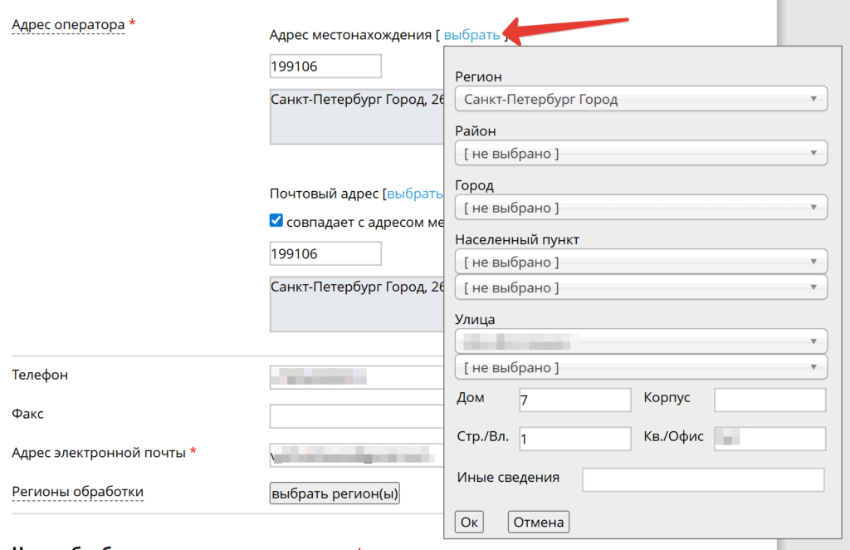Open the first Улица dropdown
Image resolution: width=850 pixels, height=550 pixels.
tap(641, 341)
